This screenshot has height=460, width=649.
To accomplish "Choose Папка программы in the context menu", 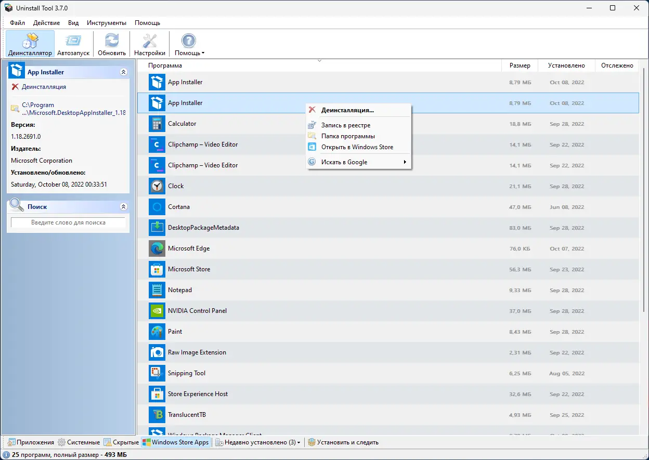I will (x=359, y=136).
